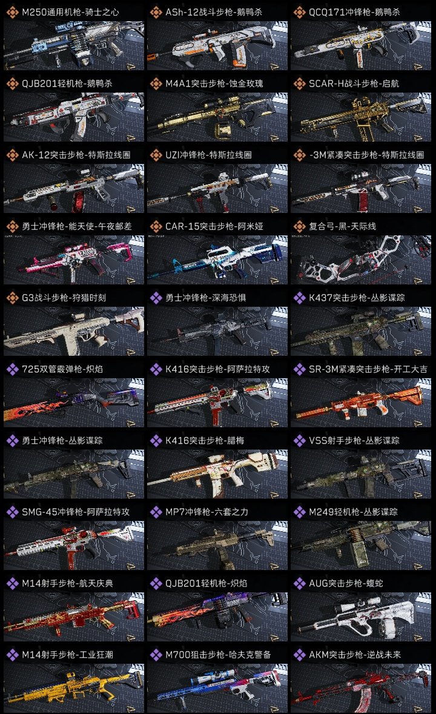The width and height of the screenshot is (436, 714).
Task: Select the G3战斗步枪-狩猎时刻 white rifle image
Action: pos(74,331)
